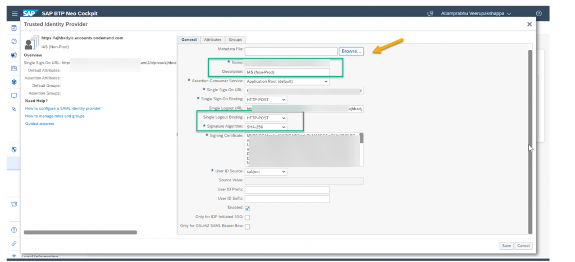The image size is (575, 262).
Task: Open the Useful Links chain sidebar icon
Action: point(14,244)
